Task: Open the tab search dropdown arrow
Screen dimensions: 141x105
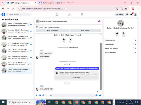Action: [3, 3]
